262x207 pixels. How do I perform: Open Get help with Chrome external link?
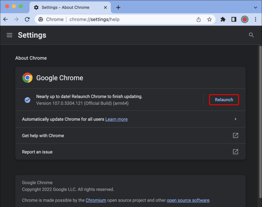tap(235, 136)
